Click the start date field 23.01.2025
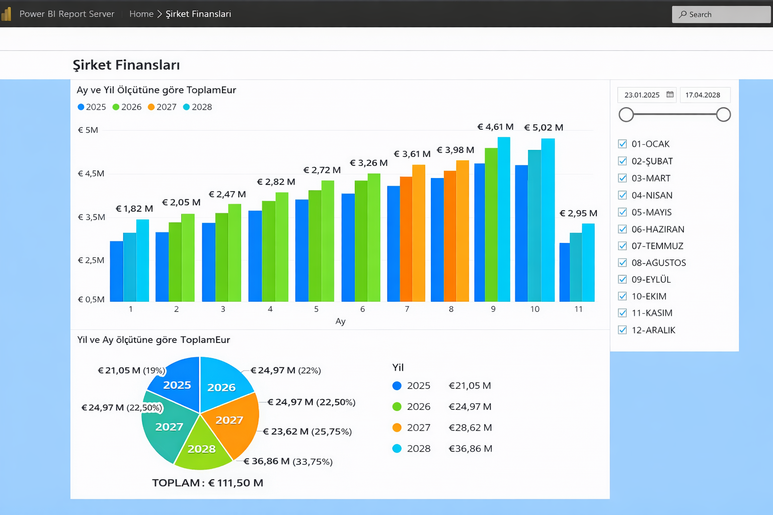Image resolution: width=773 pixels, height=515 pixels. (x=647, y=95)
